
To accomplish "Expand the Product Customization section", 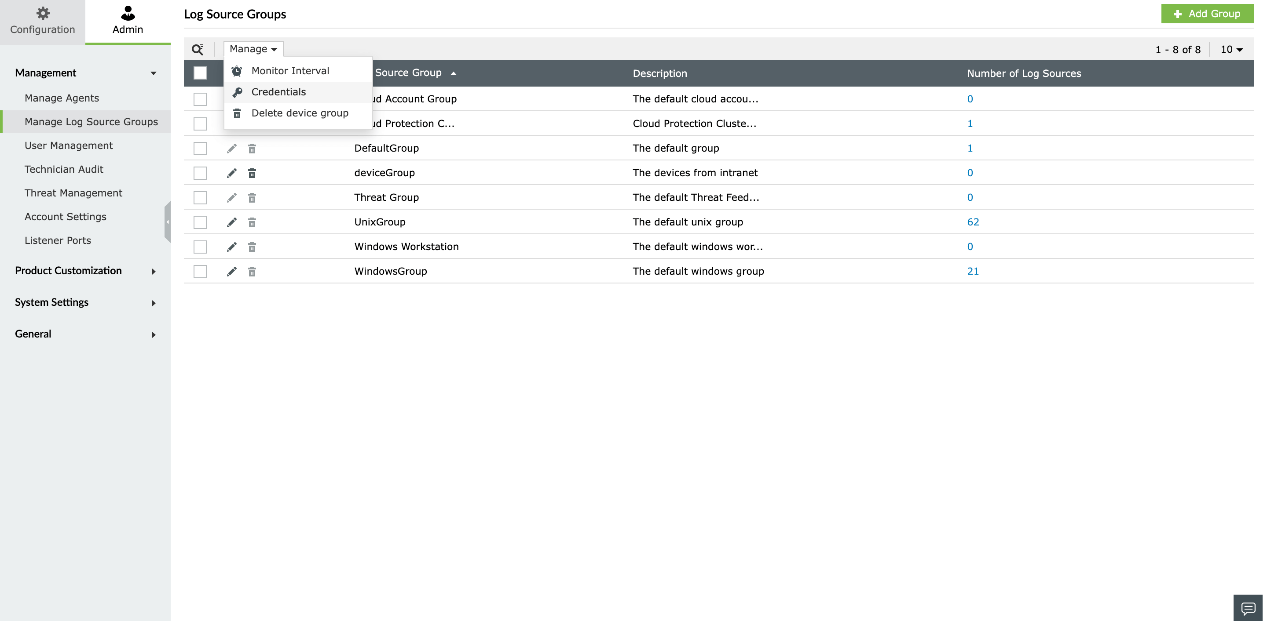I will (86, 271).
